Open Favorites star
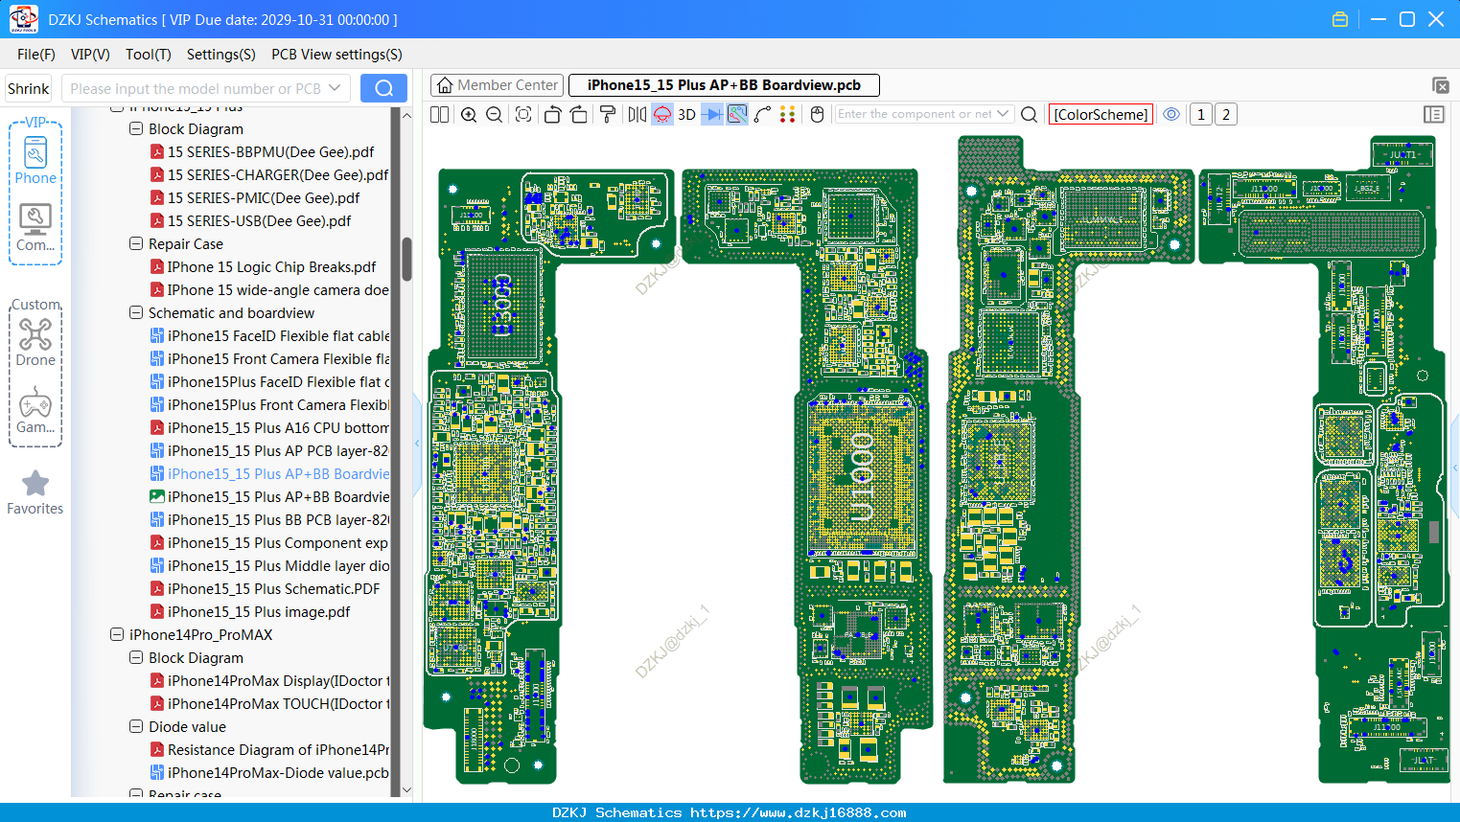The width and height of the screenshot is (1460, 822). [x=35, y=492]
